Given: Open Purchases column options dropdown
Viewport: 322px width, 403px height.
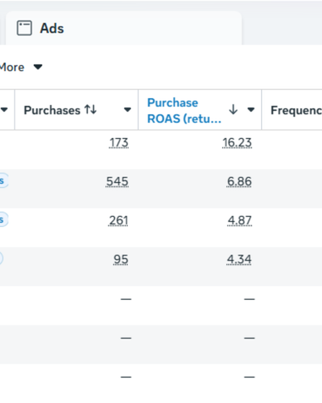Looking at the screenshot, I should [x=128, y=110].
